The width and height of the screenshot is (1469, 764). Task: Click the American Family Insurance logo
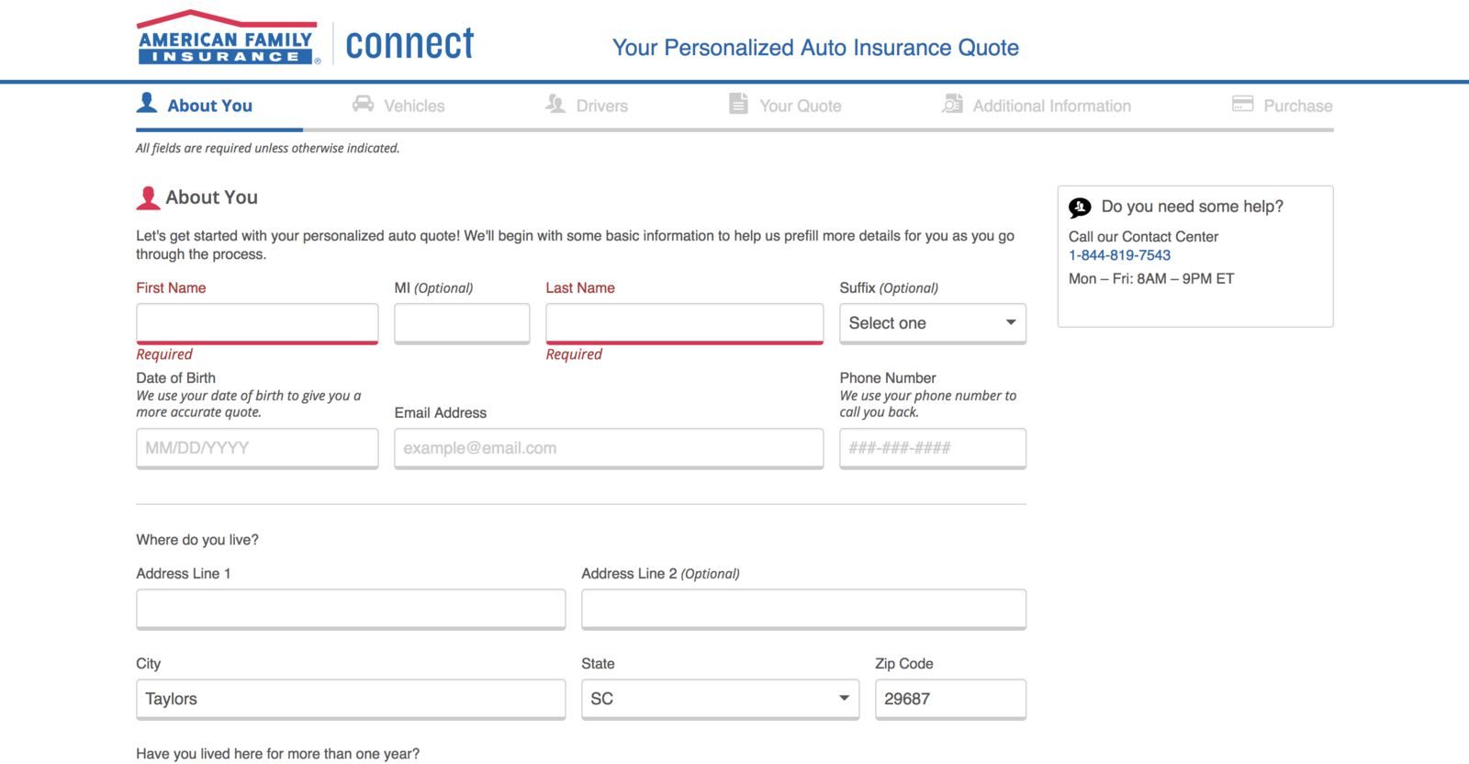[228, 39]
